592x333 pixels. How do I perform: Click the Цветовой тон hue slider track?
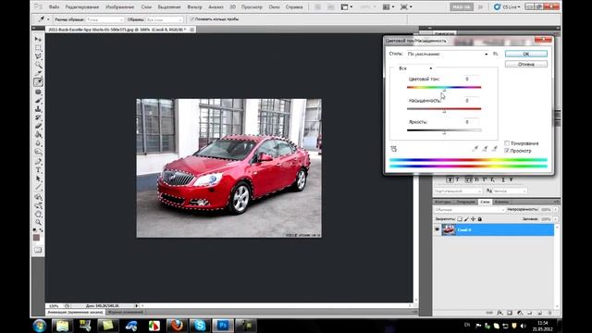click(x=444, y=87)
